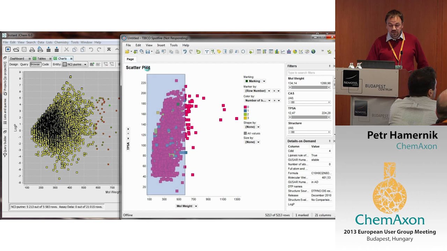Insert a scatter plot from Spotfire toolbar

301,52
